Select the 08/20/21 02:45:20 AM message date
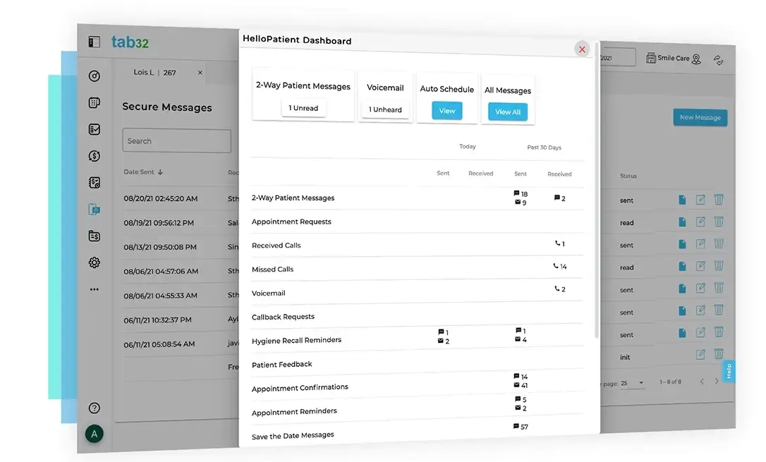The image size is (766, 462). point(161,199)
